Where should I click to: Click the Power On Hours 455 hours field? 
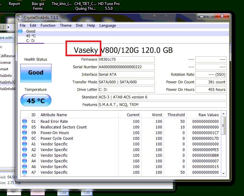click(x=211, y=90)
